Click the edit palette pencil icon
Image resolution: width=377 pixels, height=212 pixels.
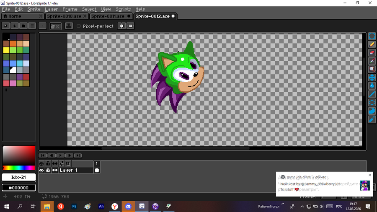[x=6, y=26]
